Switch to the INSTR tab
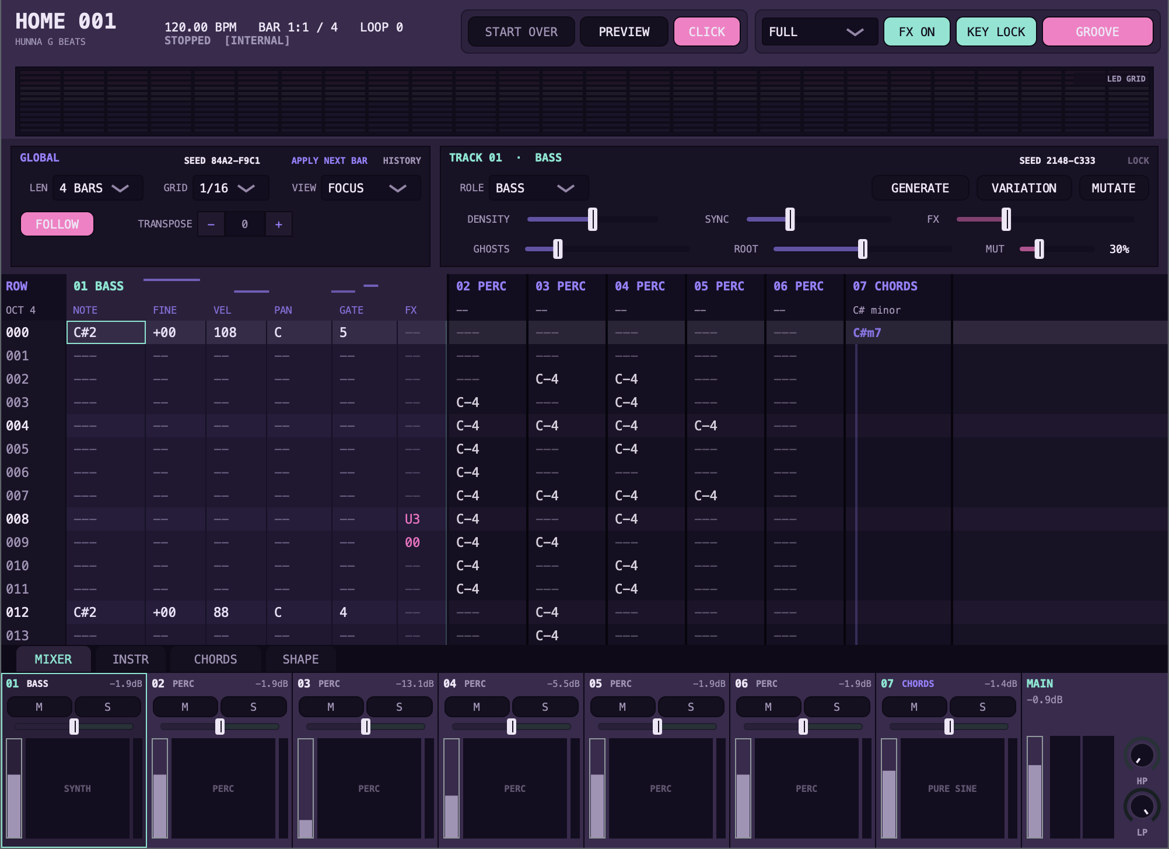 pos(131,659)
